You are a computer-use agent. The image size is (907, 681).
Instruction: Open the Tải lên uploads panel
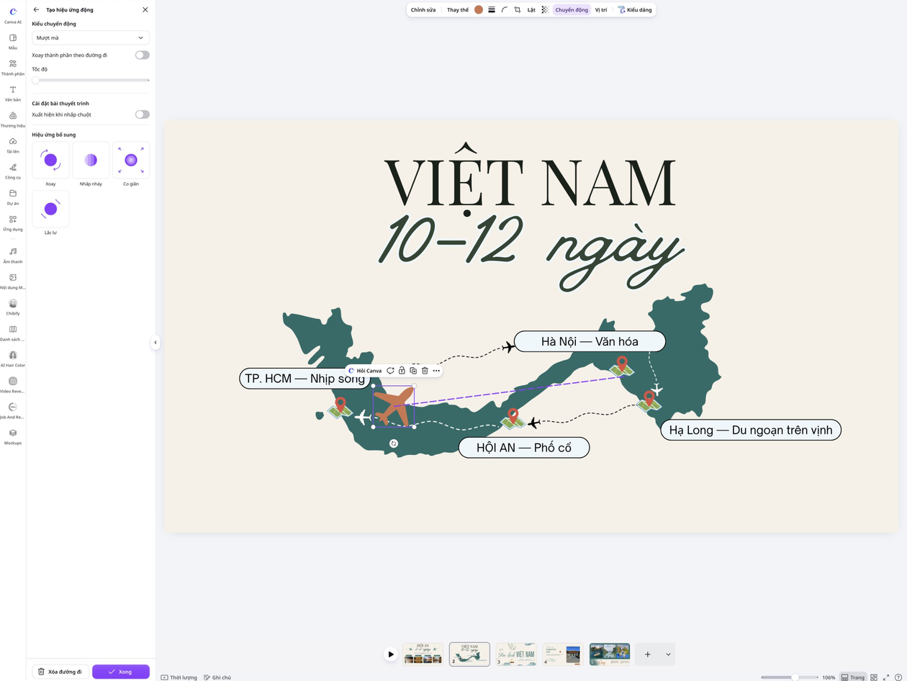click(x=13, y=145)
